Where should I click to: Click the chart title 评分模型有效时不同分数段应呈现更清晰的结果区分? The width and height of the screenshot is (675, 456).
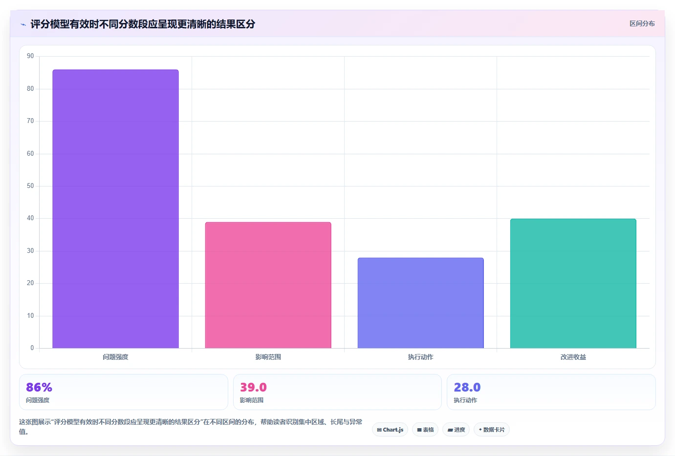[143, 24]
